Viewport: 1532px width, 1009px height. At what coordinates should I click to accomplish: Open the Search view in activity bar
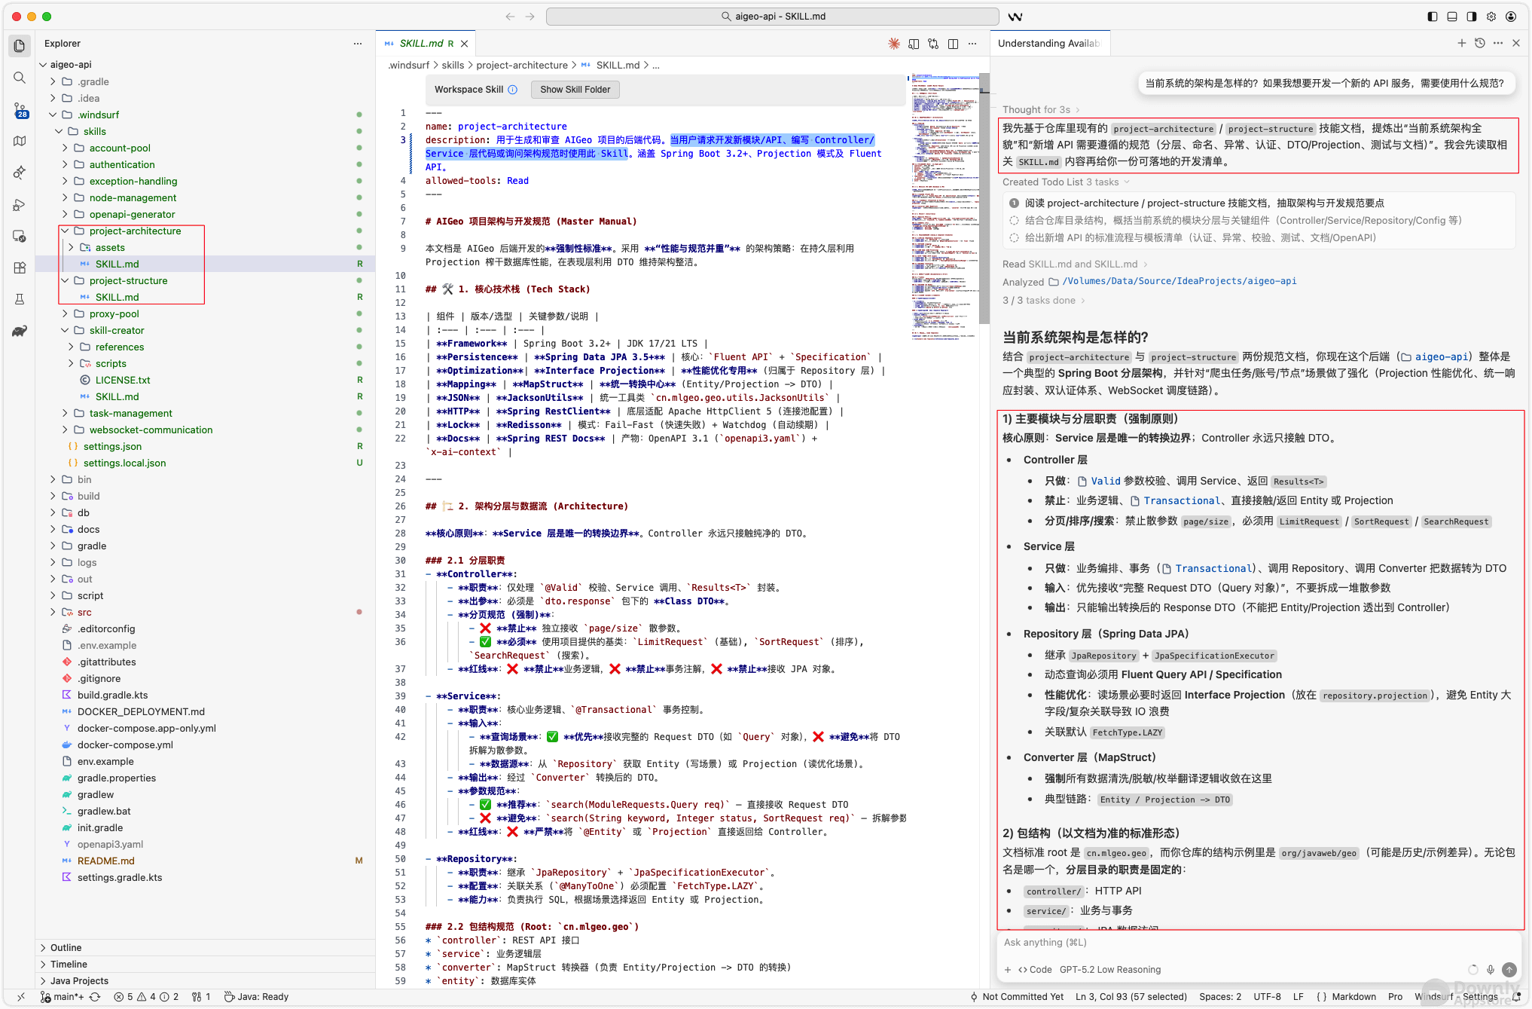coord(20,78)
